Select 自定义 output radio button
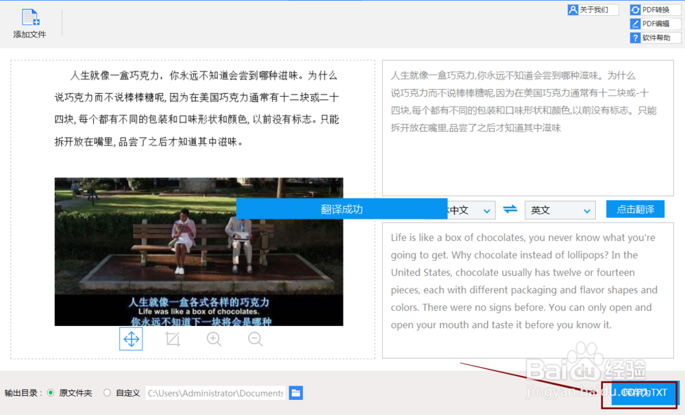Viewport: 685px width, 415px height. tap(107, 392)
